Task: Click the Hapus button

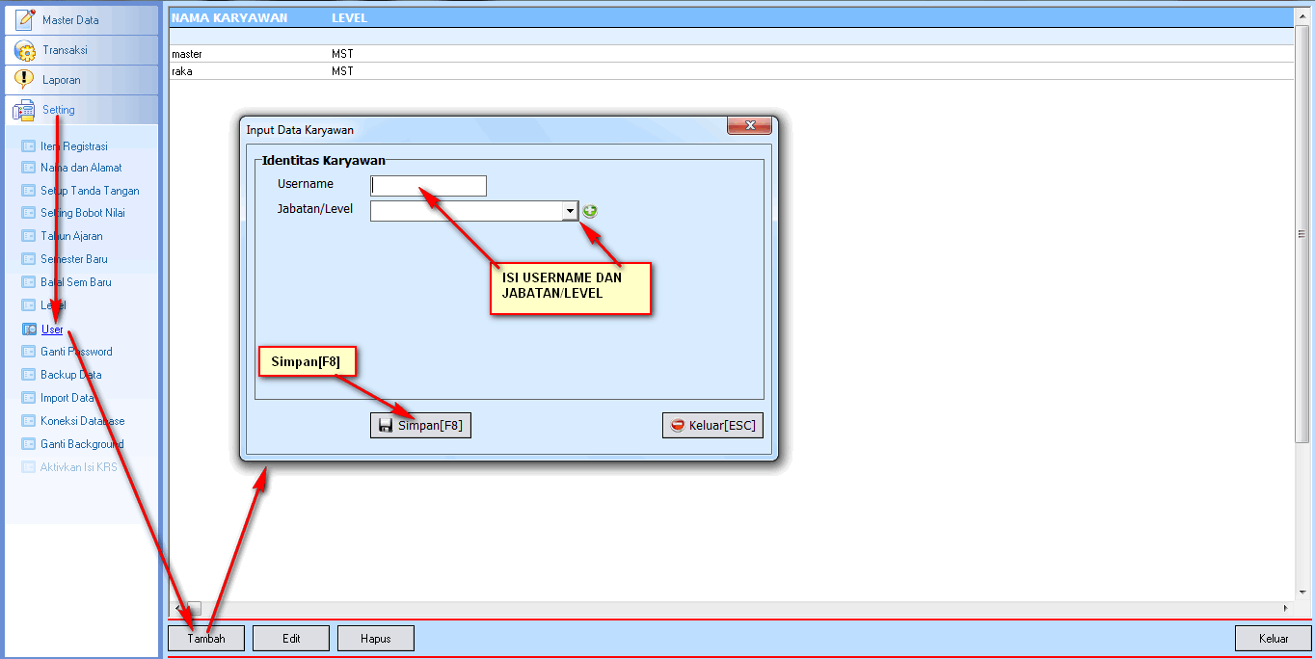Action: [376, 638]
